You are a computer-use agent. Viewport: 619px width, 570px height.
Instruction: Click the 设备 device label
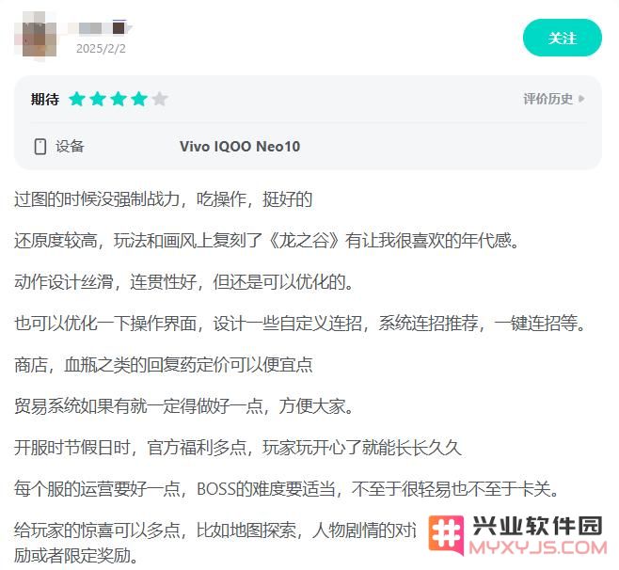(70, 147)
